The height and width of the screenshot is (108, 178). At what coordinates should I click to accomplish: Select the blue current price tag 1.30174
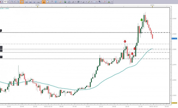tap(174, 38)
